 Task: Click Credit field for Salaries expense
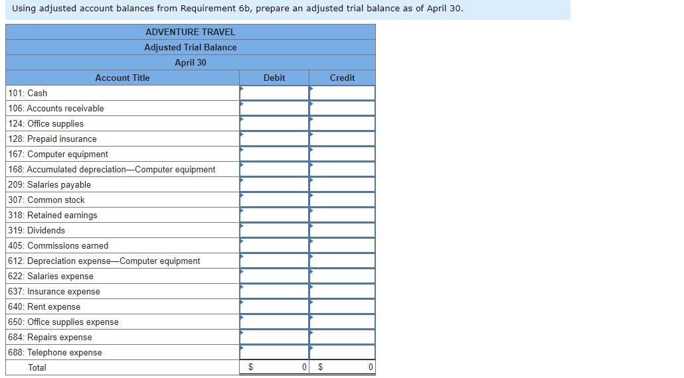(x=343, y=276)
